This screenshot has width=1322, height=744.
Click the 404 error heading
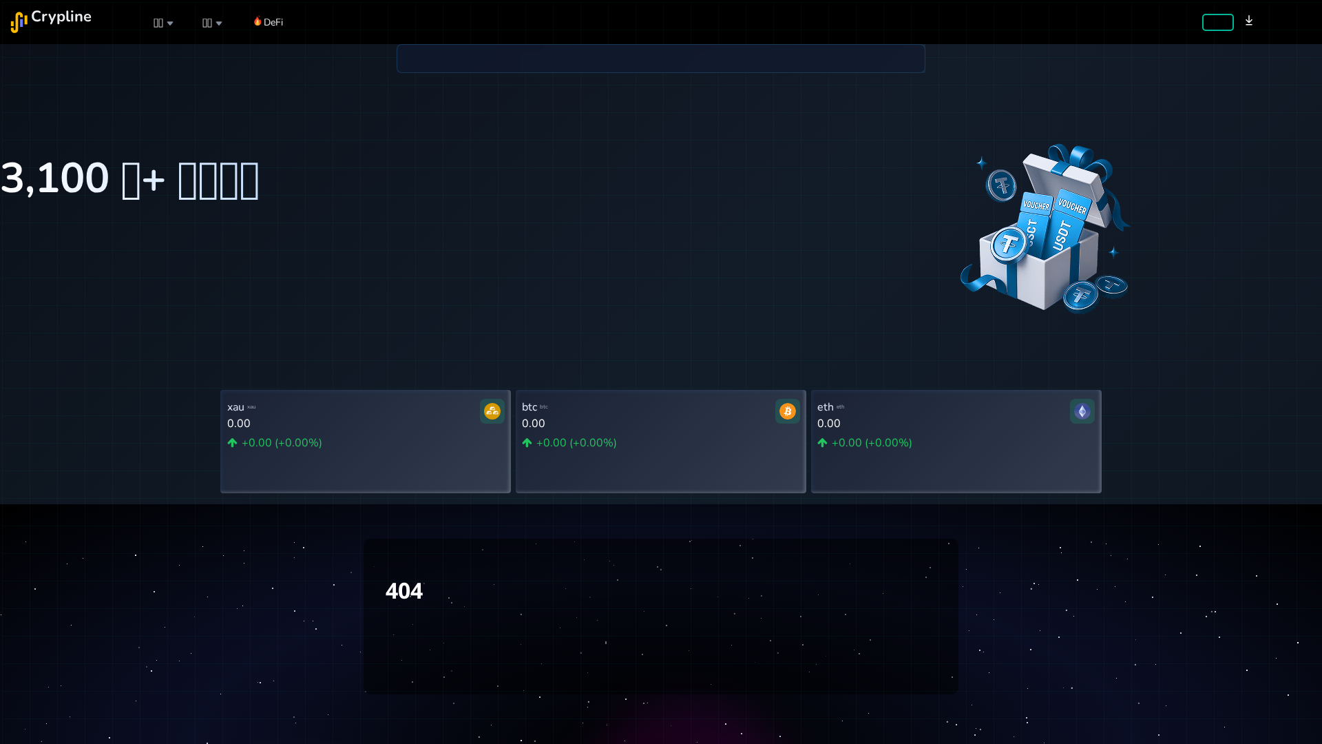(x=404, y=591)
